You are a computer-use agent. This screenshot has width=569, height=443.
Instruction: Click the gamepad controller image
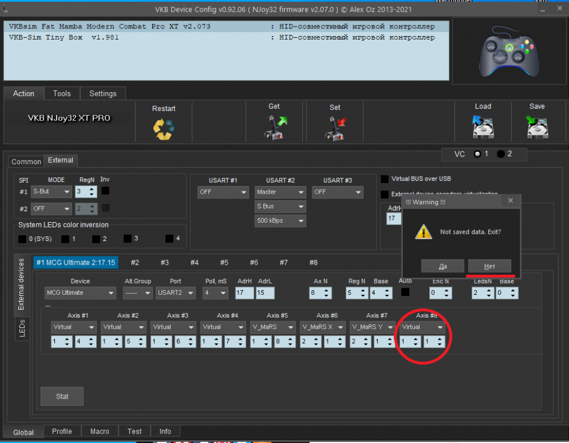508,50
